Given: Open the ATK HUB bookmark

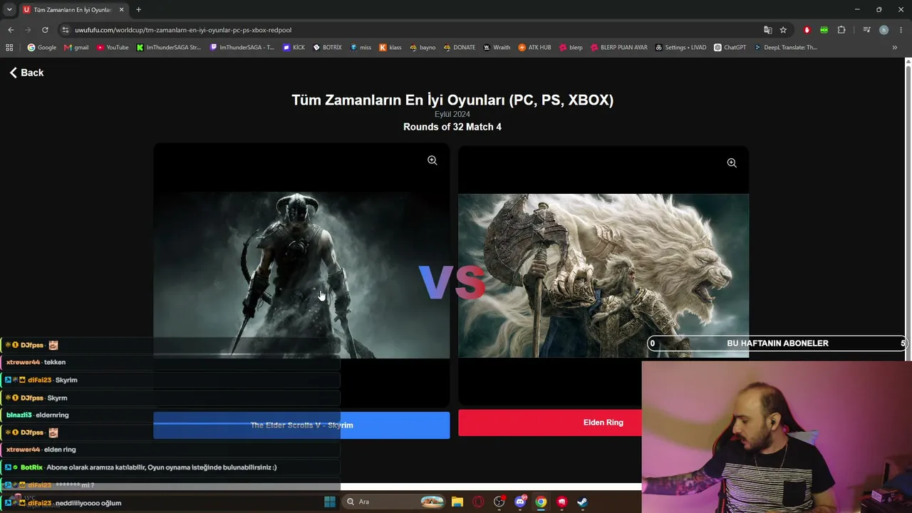Looking at the screenshot, I should click(x=534, y=48).
